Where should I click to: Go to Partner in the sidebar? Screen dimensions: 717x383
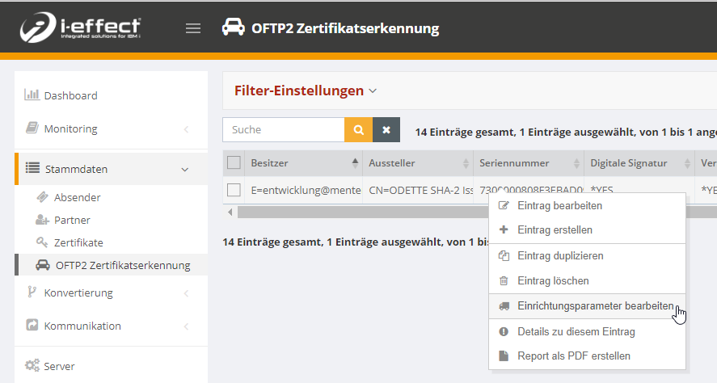[x=72, y=220]
